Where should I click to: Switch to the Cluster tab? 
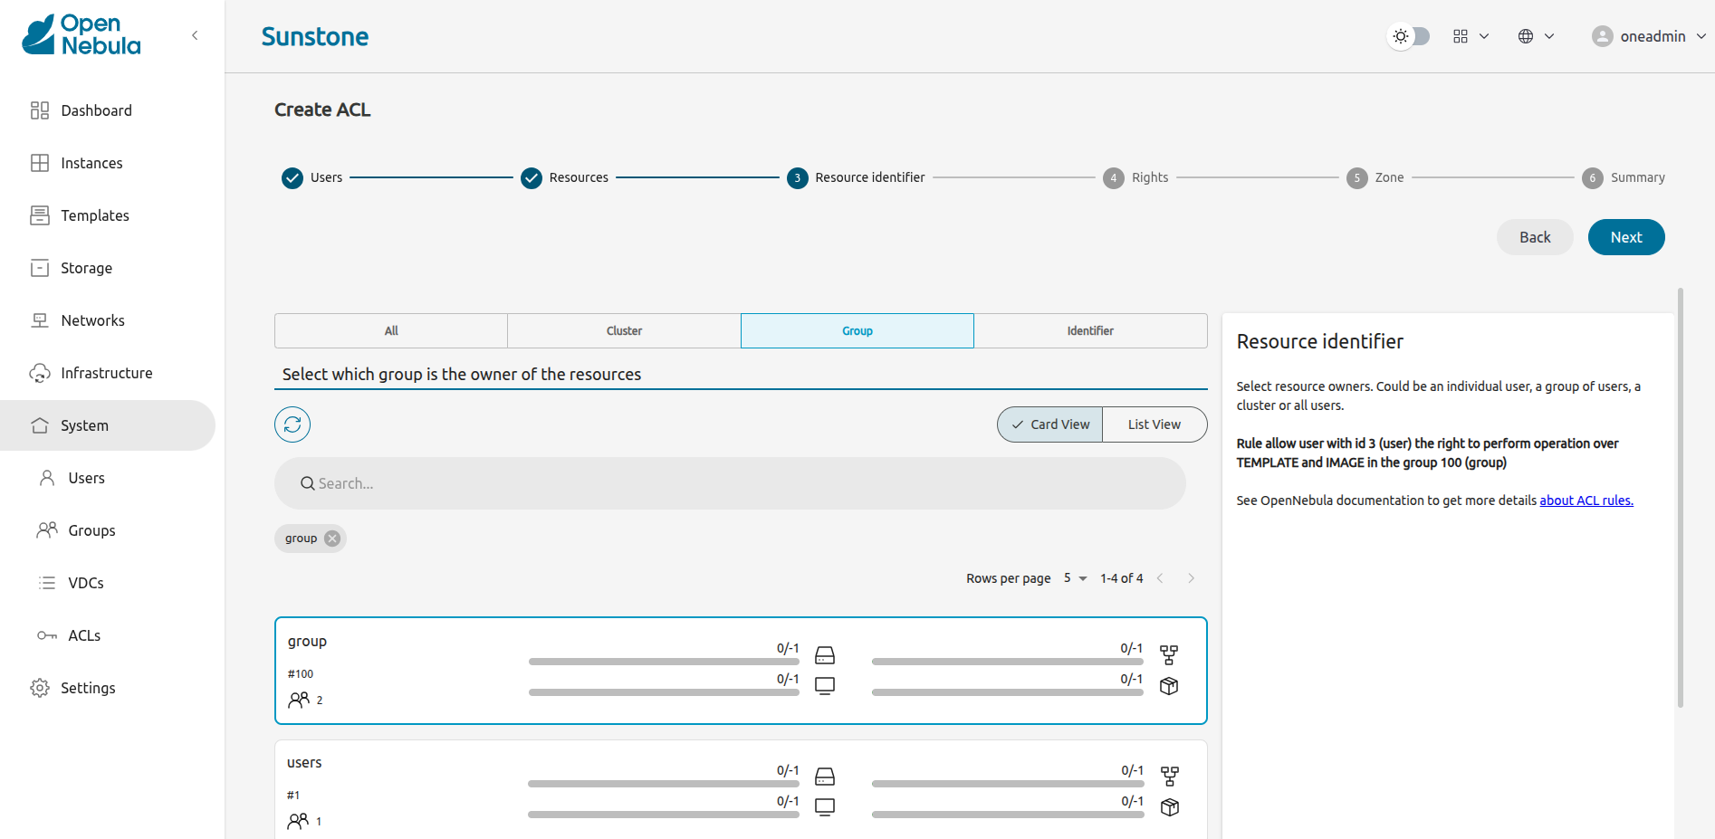click(x=623, y=330)
